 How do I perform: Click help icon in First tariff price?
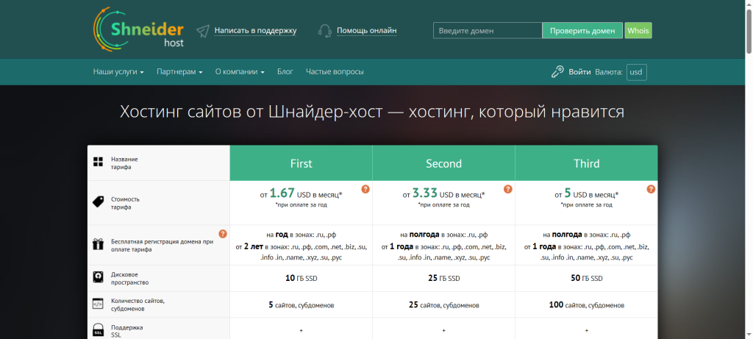pos(365,189)
